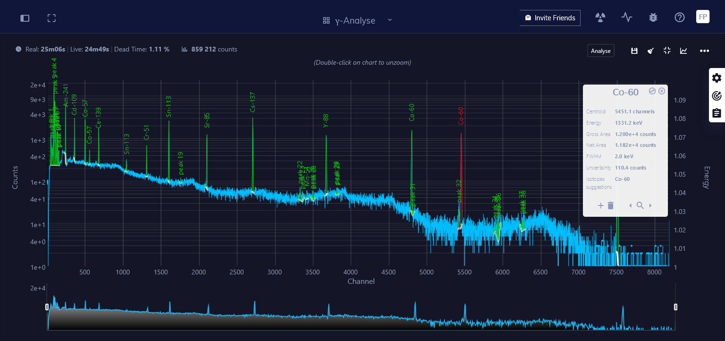Click the Cs-137 peak label

253,102
